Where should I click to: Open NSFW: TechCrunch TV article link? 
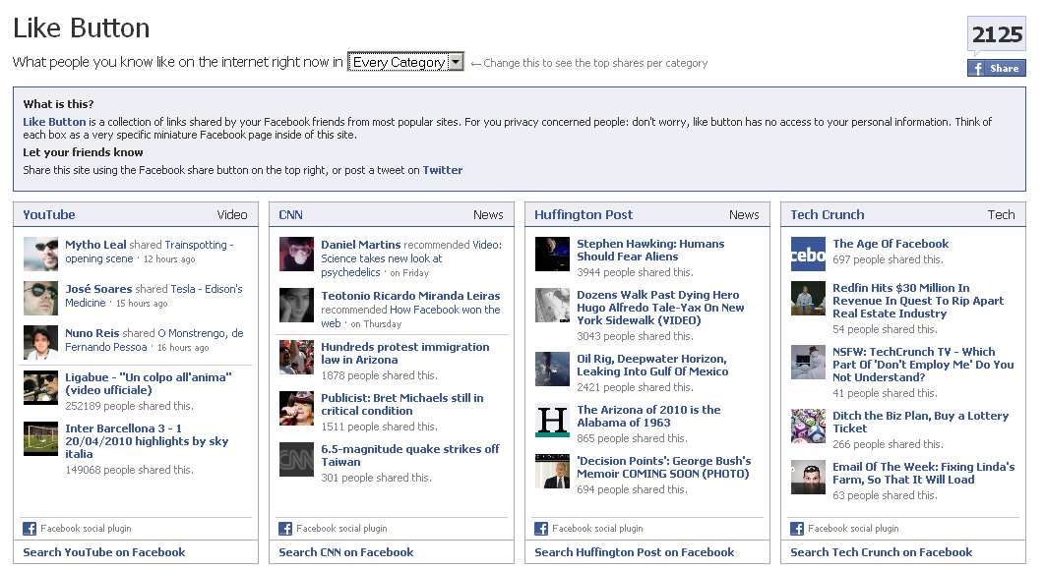(923, 365)
